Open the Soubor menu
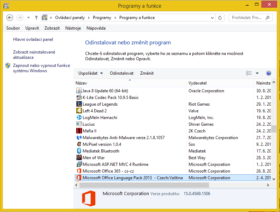Viewport: 280px width, 212px height. click(13, 28)
